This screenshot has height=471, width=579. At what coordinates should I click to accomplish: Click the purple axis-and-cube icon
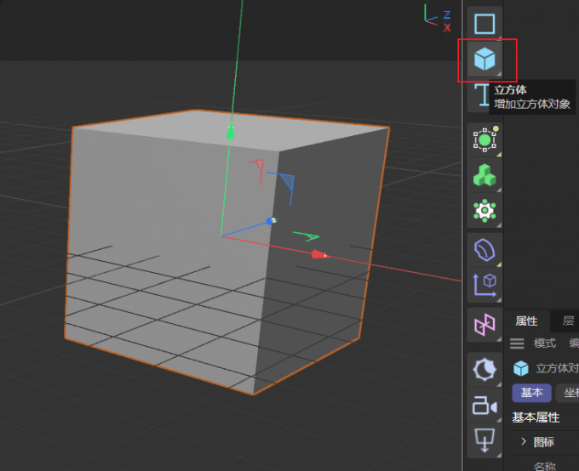[484, 285]
